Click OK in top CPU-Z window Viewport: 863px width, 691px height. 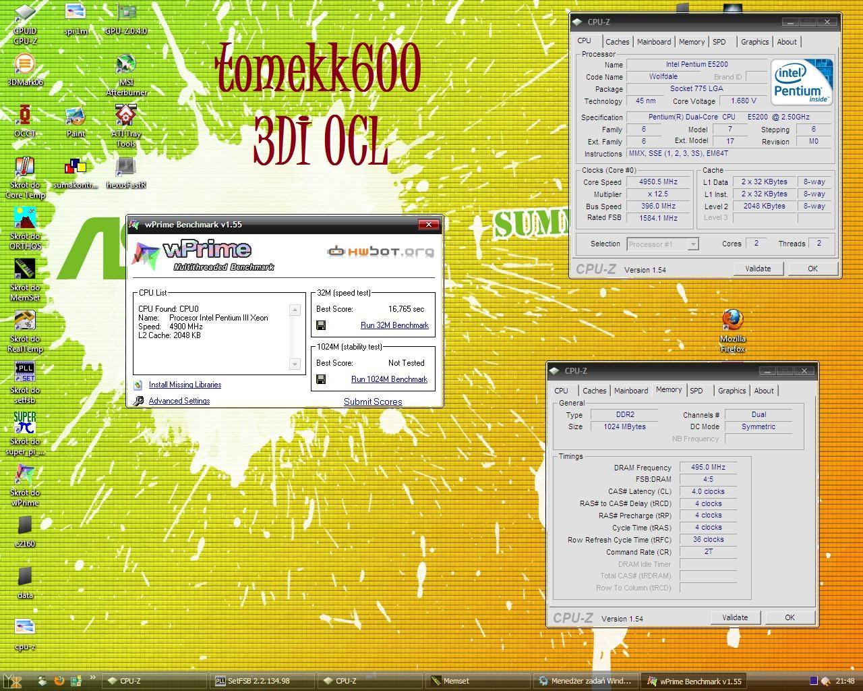pyautogui.click(x=812, y=269)
